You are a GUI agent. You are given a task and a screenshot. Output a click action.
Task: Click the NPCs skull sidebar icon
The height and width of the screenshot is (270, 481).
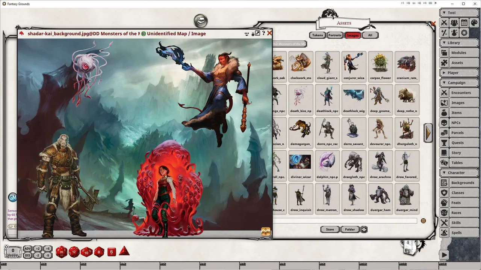(x=444, y=123)
